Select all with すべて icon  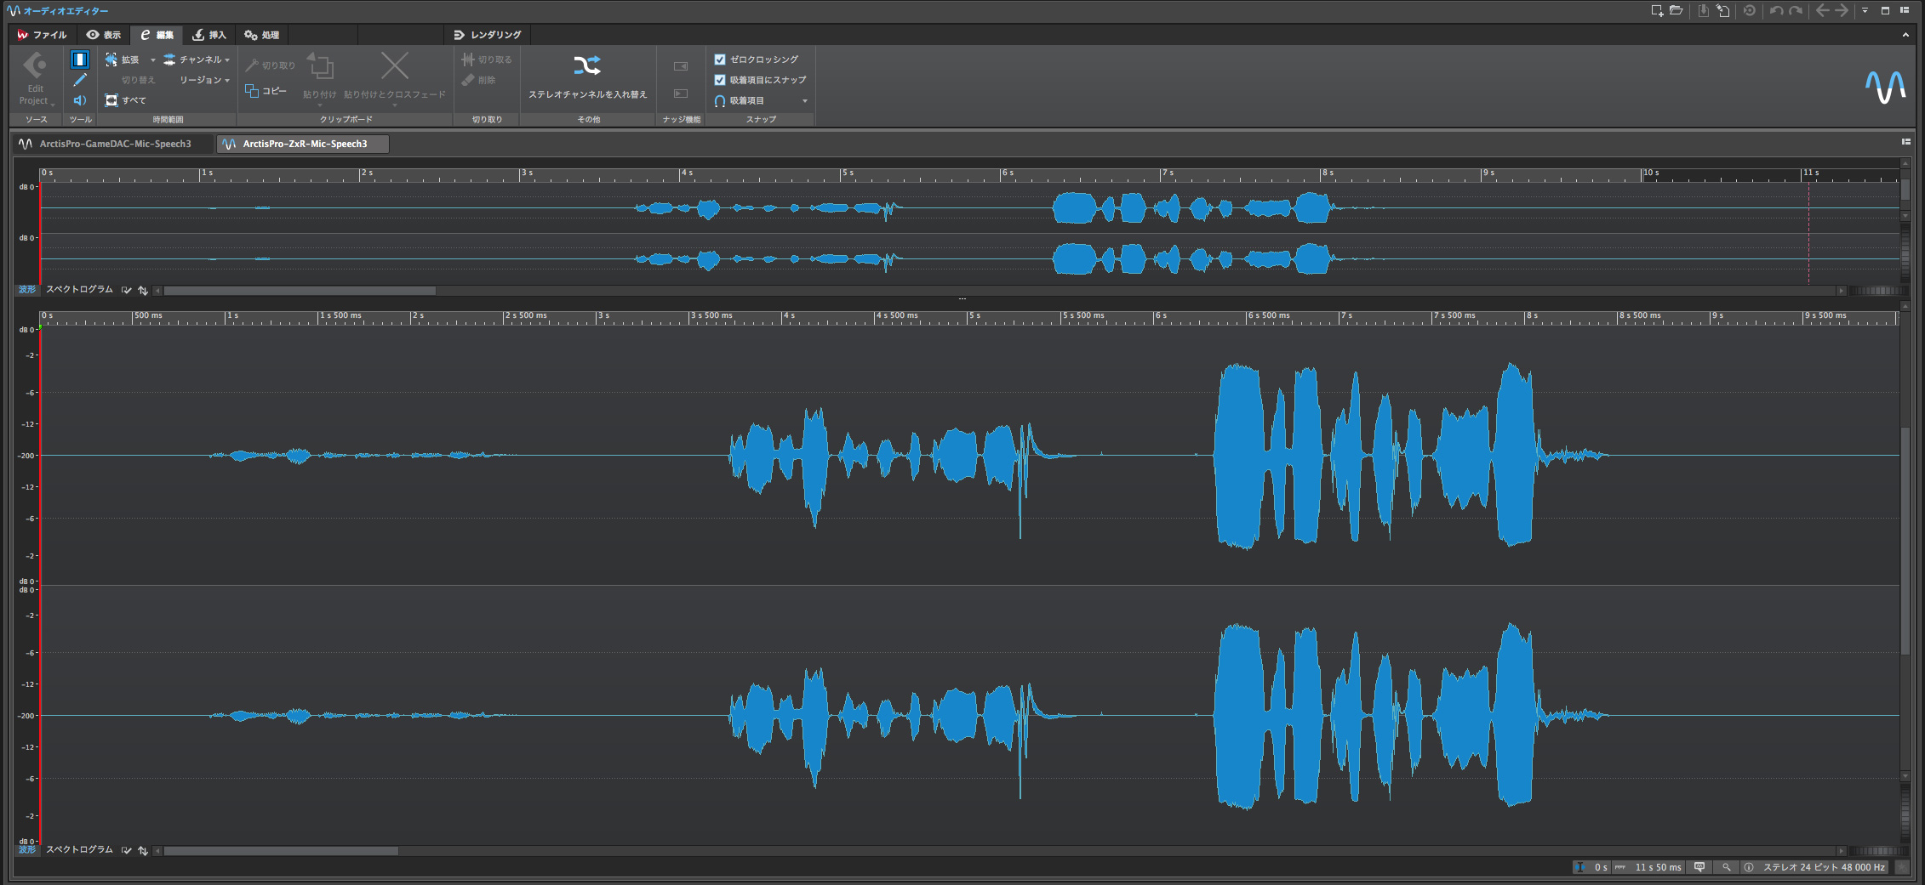[x=111, y=100]
